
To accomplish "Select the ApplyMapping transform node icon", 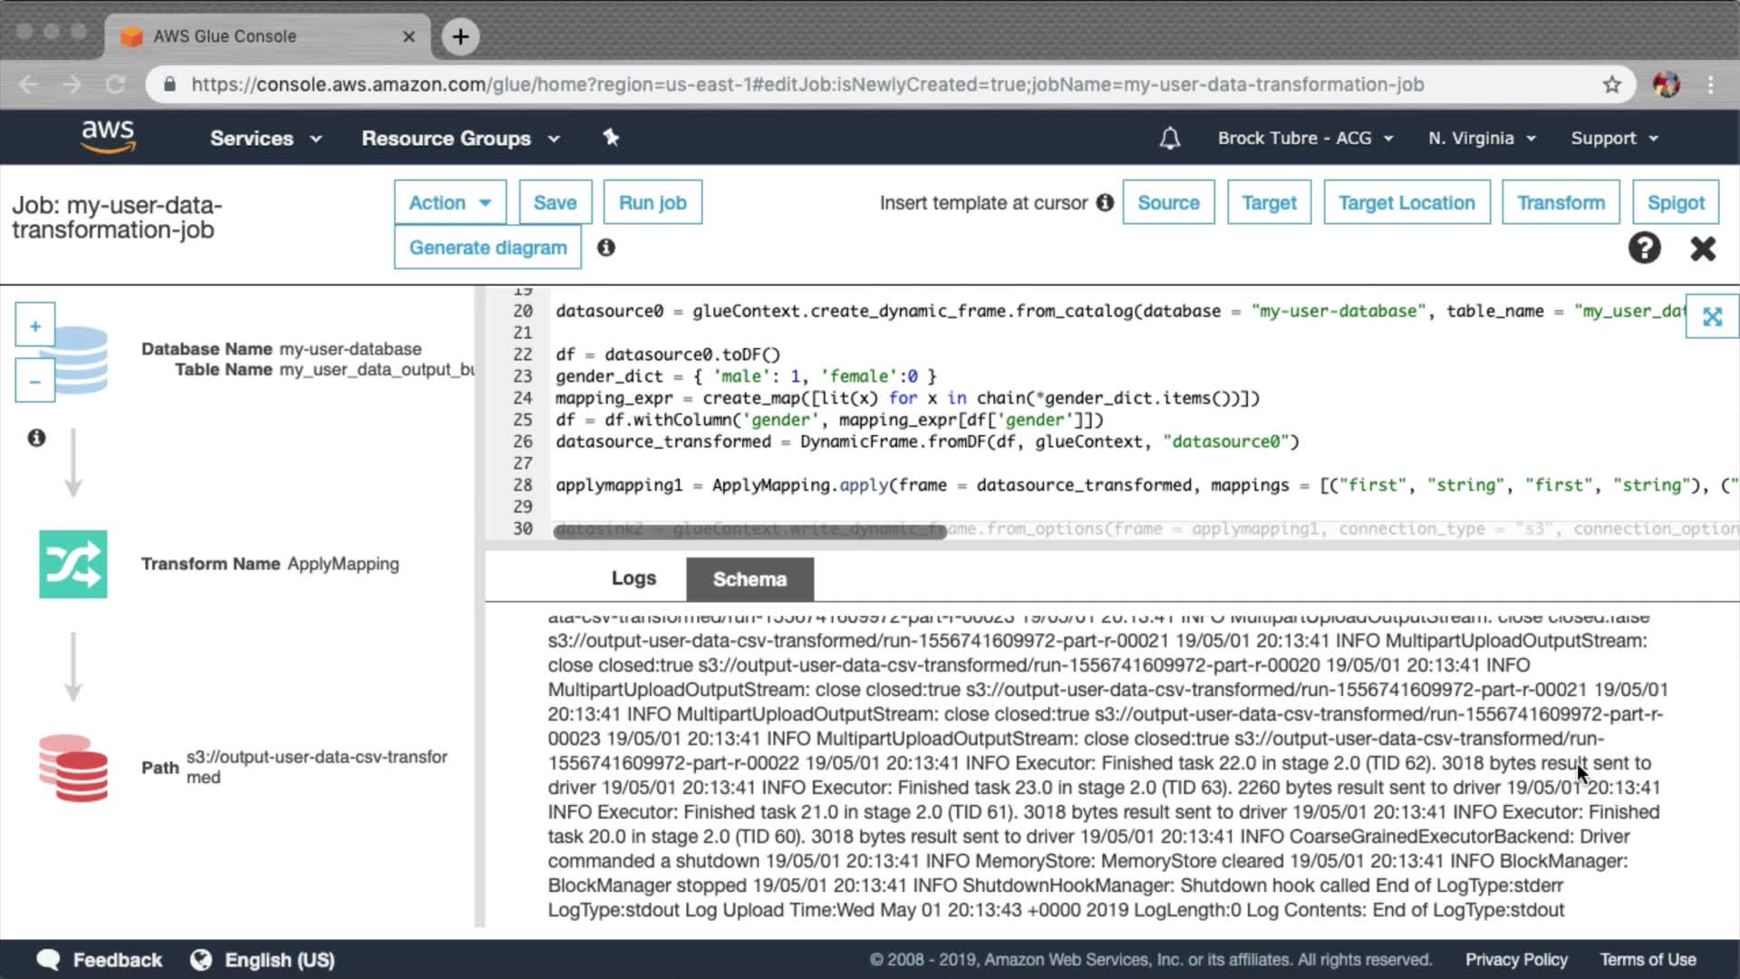I will coord(72,564).
